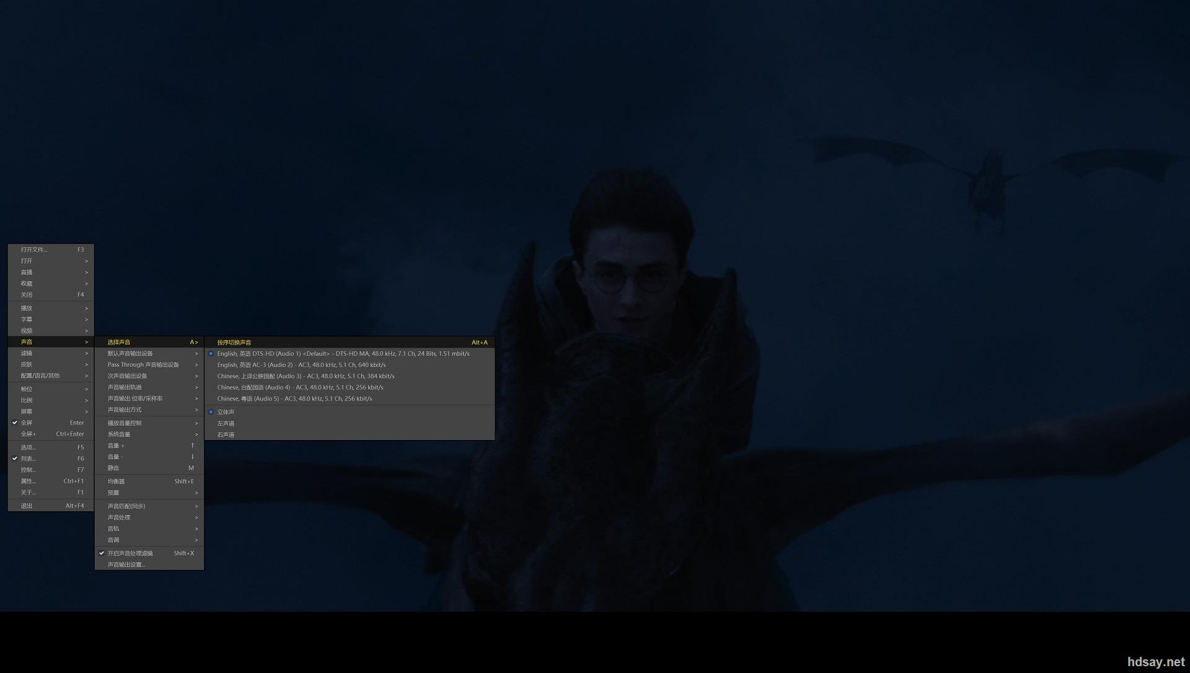Choose 打开文件... in context menu

click(51, 250)
